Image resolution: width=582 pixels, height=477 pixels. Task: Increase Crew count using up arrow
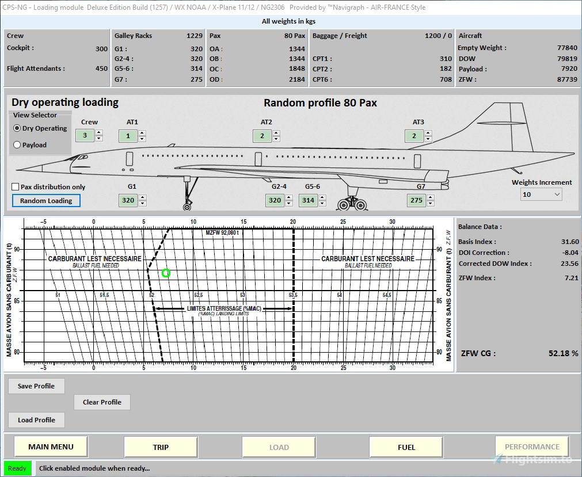tap(99, 132)
